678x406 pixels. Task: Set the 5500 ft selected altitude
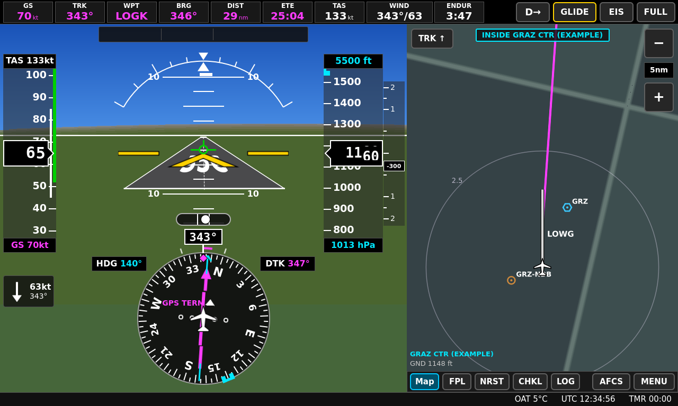(353, 61)
